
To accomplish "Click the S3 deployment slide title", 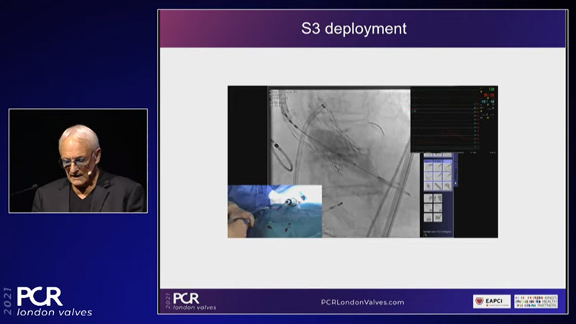I will coord(363,29).
